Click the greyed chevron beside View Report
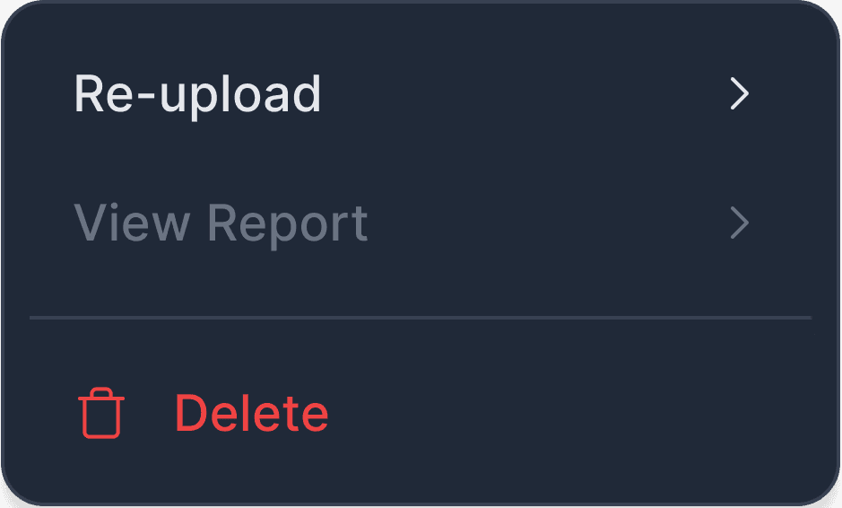 tap(740, 223)
